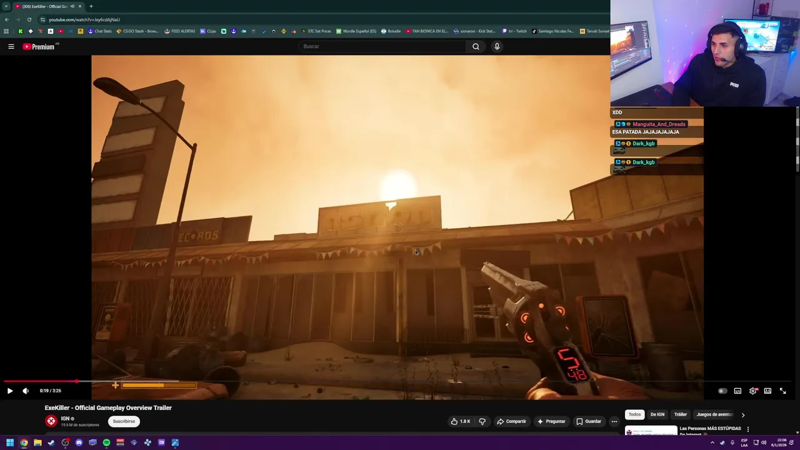
Task: Open the Wordle Español (ES) bookmark
Action: 356,31
